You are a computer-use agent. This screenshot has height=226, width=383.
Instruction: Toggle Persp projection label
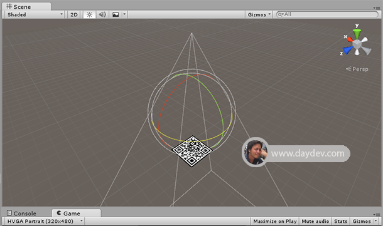[357, 69]
